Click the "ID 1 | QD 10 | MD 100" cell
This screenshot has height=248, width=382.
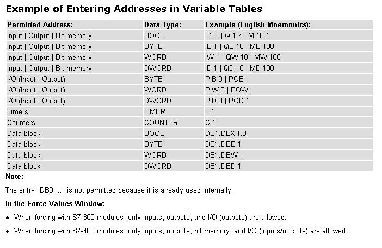239,68
